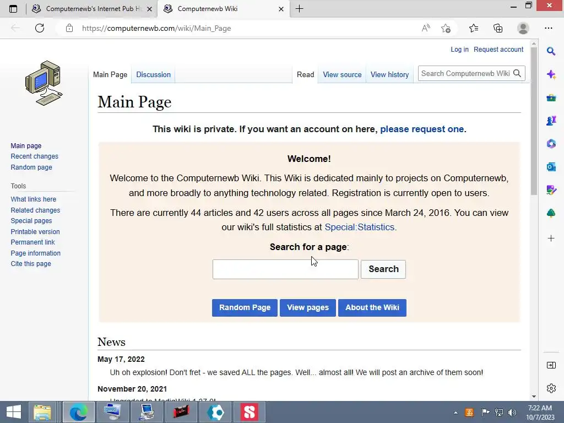Select the Computernewb Wiki browser tab

tap(223, 9)
